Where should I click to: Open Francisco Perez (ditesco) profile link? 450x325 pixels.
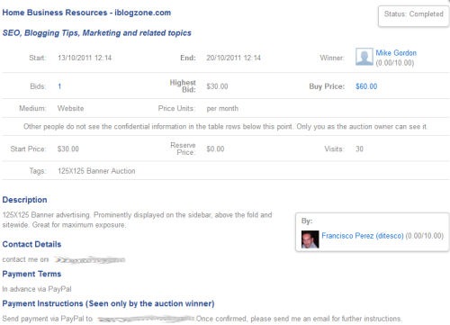tap(363, 236)
